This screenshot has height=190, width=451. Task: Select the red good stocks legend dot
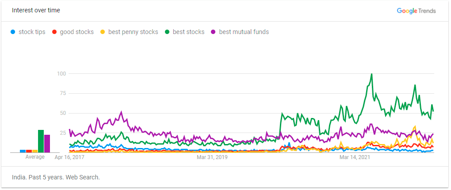click(54, 32)
